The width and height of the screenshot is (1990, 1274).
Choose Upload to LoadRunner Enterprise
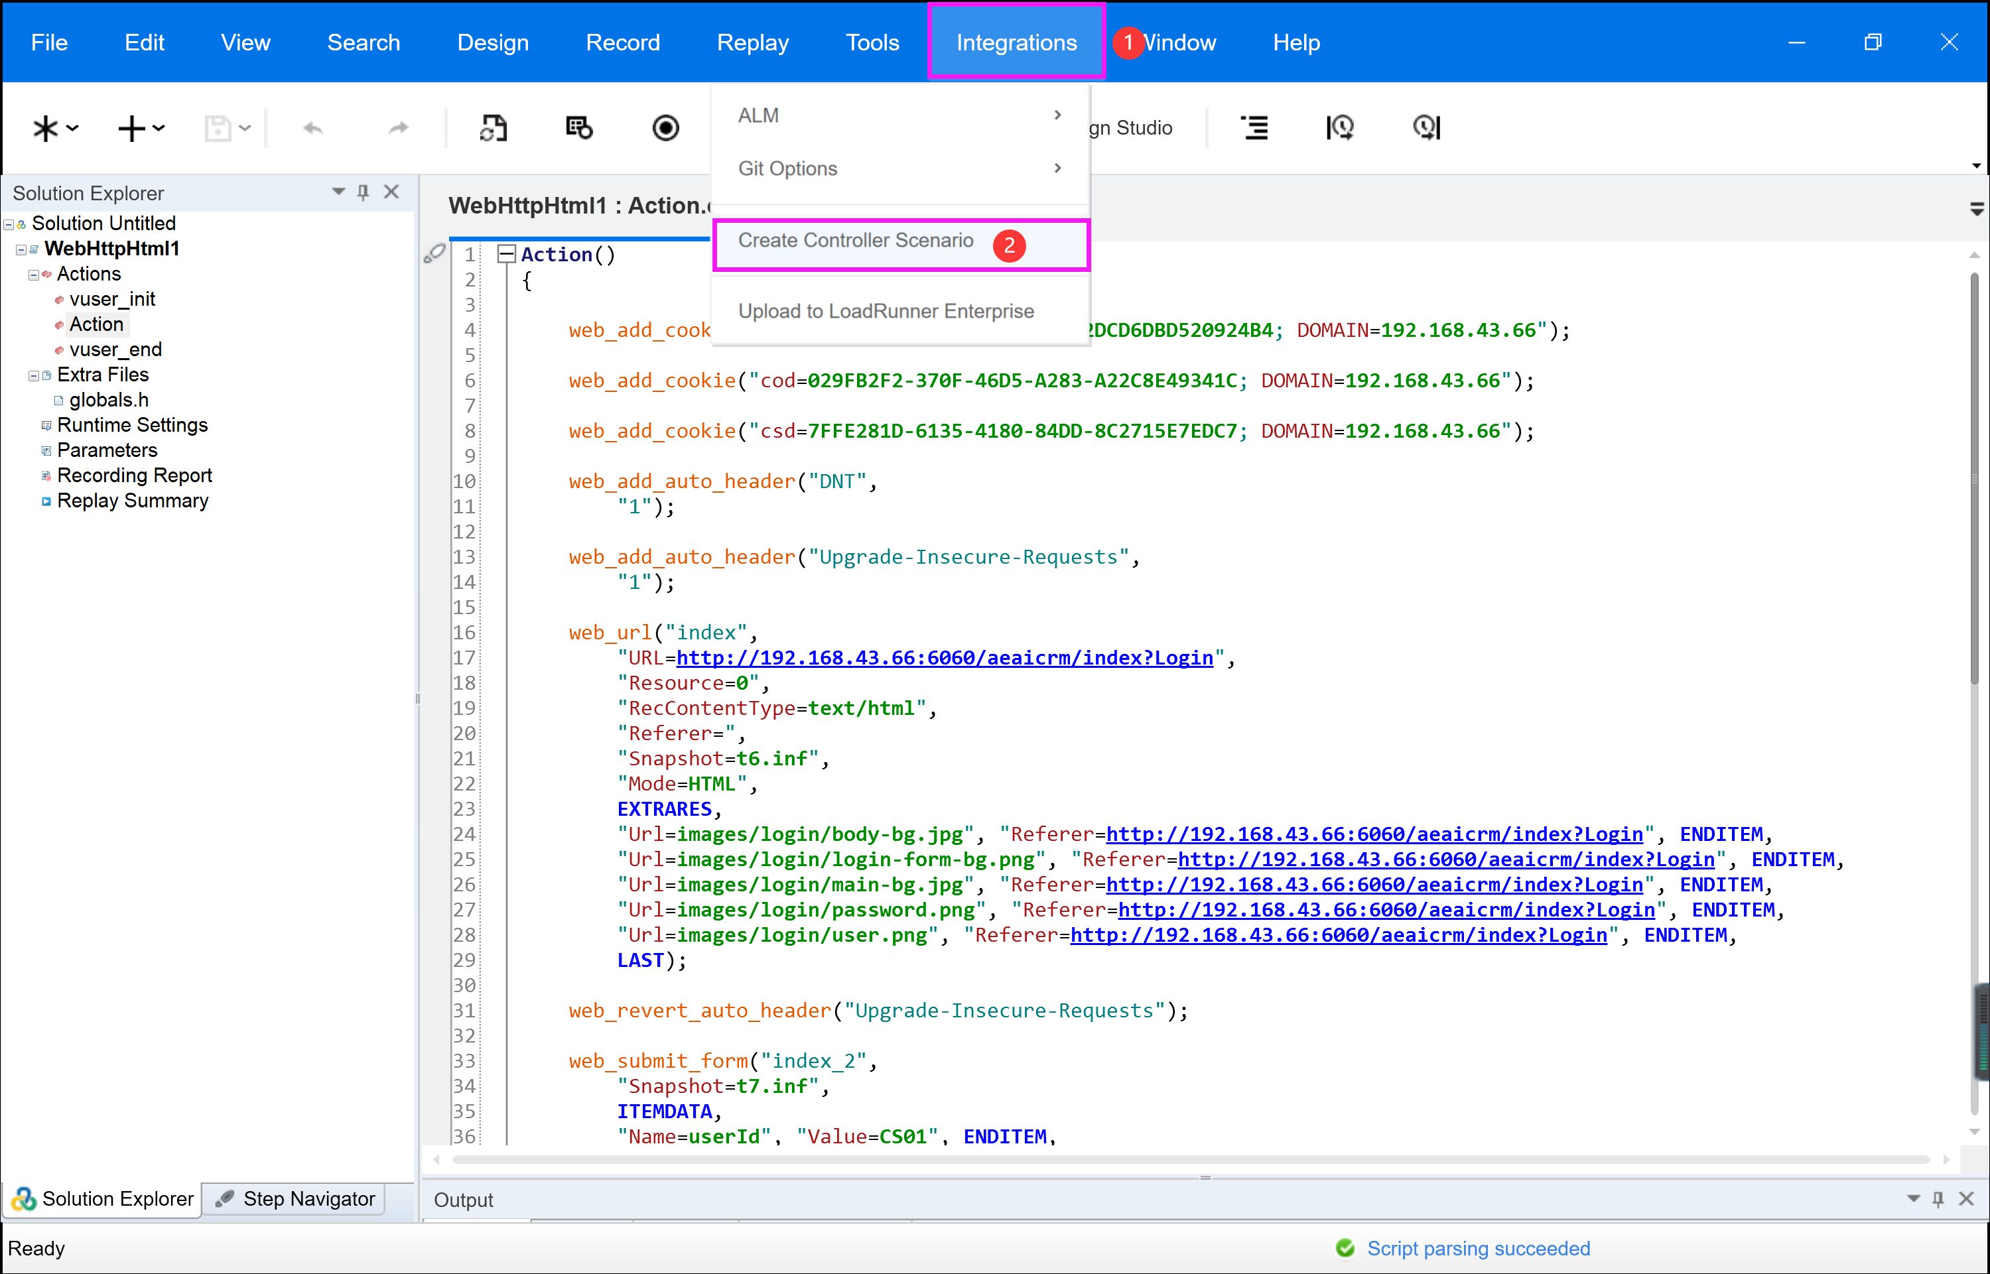click(886, 311)
